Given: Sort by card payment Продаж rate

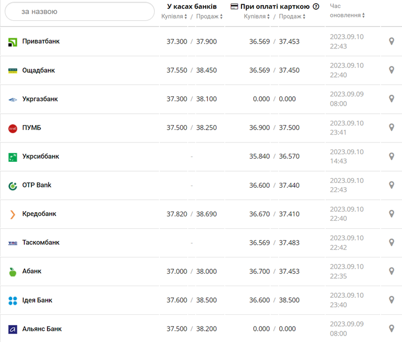Looking at the screenshot, I should tap(292, 16).
